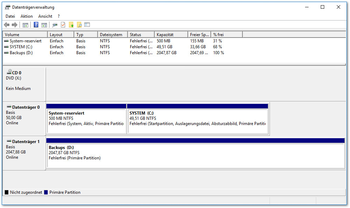Toggle the console tree pane icon
The width and height of the screenshot is (350, 208).
click(x=25, y=25)
